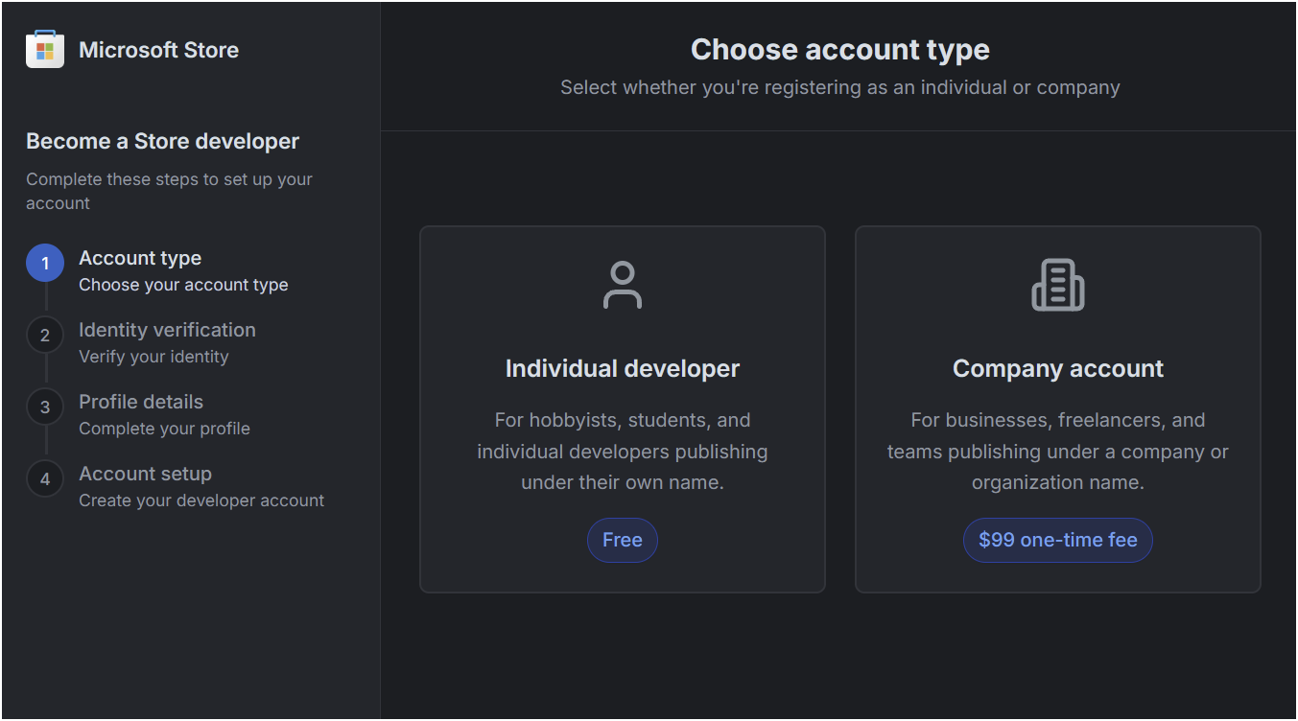Click the person icon on Individual developer card
Viewport: 1298px width, 721px height.
pyautogui.click(x=623, y=285)
